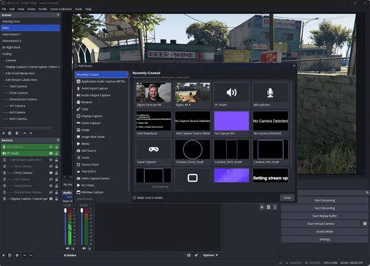Viewport: 370px width, 266px height.
Task: Add a new source with the plus icon
Action: (3, 255)
